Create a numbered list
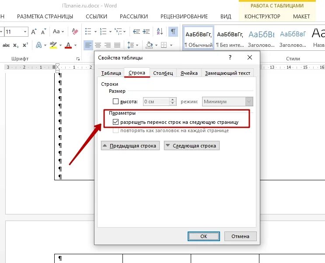Screen dimensions: 325x263 pos(103,32)
